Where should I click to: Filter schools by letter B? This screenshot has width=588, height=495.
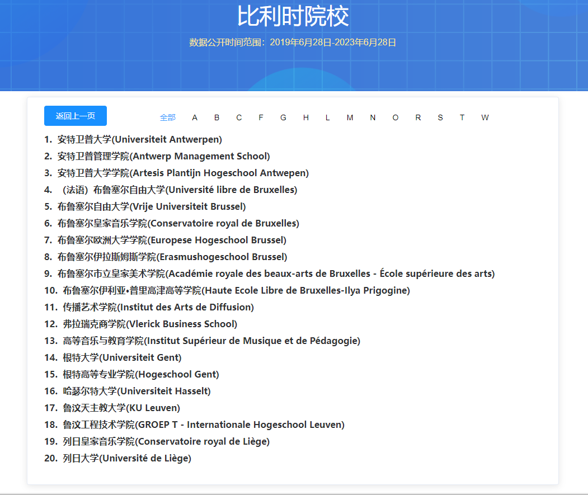[217, 118]
